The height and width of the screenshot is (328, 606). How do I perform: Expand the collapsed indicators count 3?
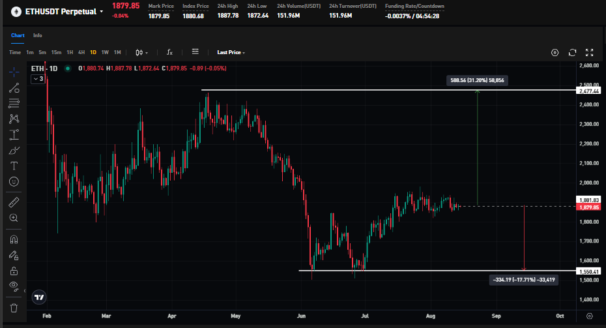coord(38,79)
